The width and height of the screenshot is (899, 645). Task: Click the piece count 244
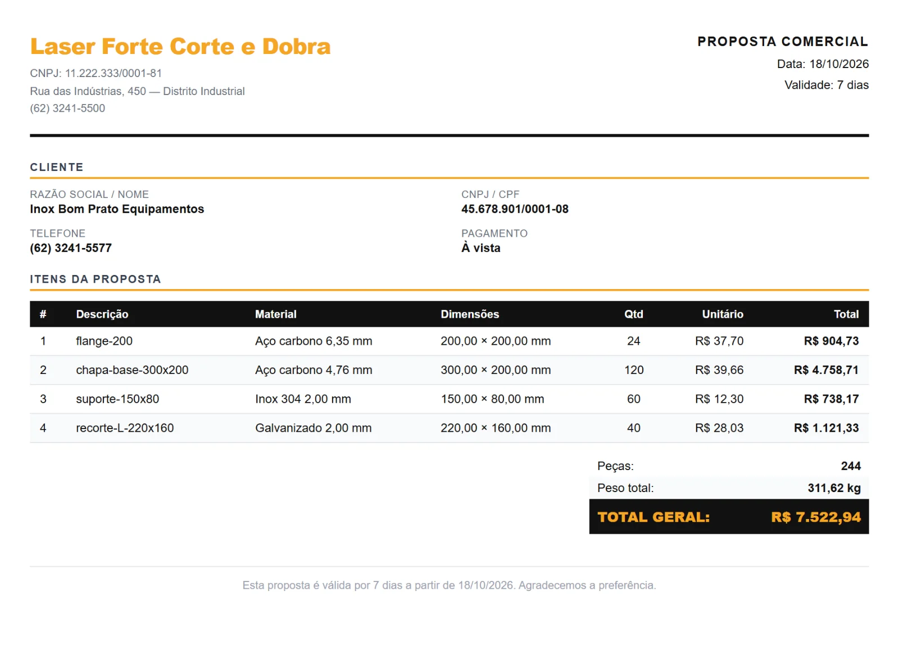point(851,466)
